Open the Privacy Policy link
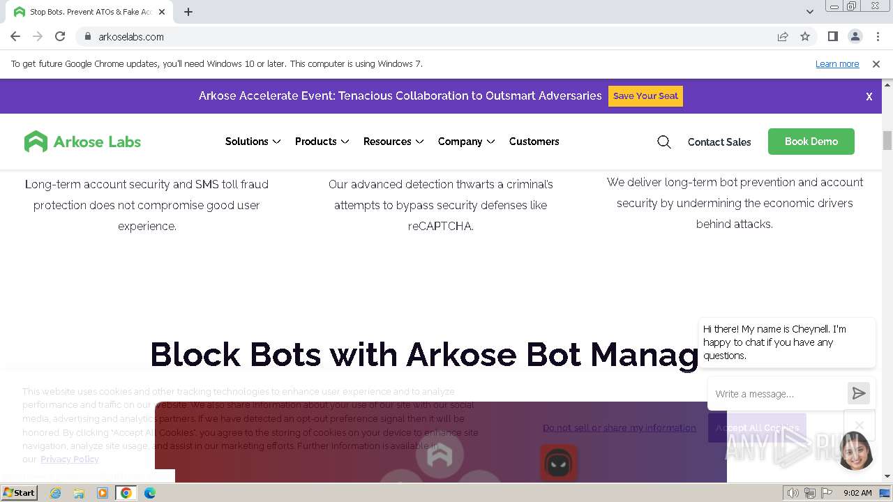Image resolution: width=893 pixels, height=502 pixels. pos(70,459)
